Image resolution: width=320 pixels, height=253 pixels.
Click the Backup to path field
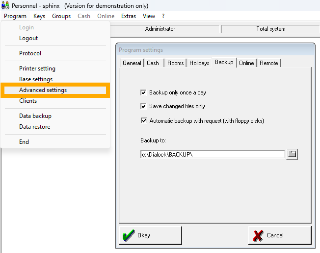[x=212, y=155]
